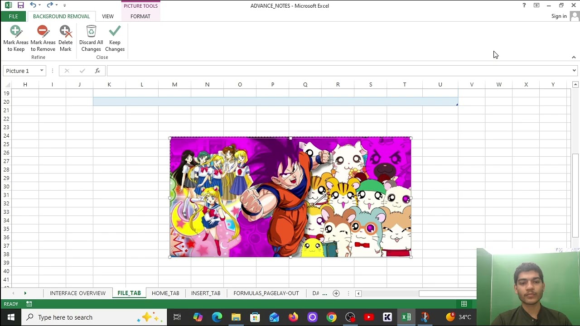
Task: Click the horizontal scrollbar left arrow
Action: [358, 293]
